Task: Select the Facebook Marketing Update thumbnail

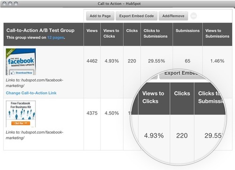Action: click(21, 62)
